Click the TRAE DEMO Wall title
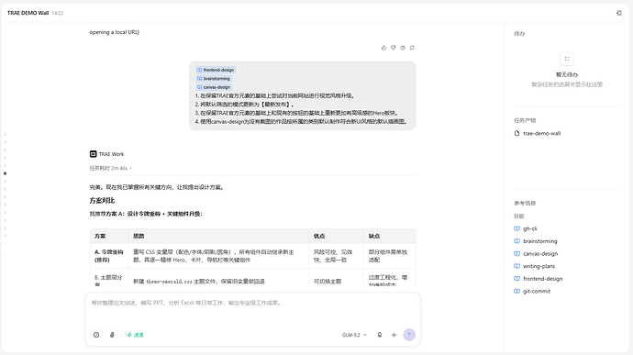This screenshot has width=633, height=355. point(28,13)
